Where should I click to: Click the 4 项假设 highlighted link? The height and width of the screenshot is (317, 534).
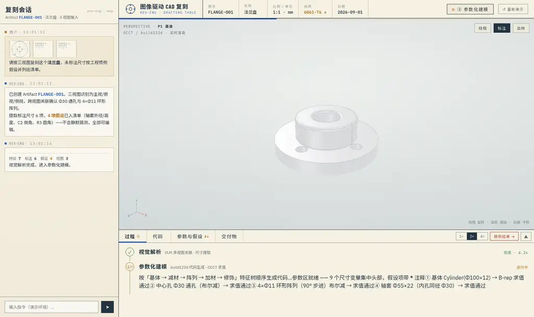coord(56,115)
